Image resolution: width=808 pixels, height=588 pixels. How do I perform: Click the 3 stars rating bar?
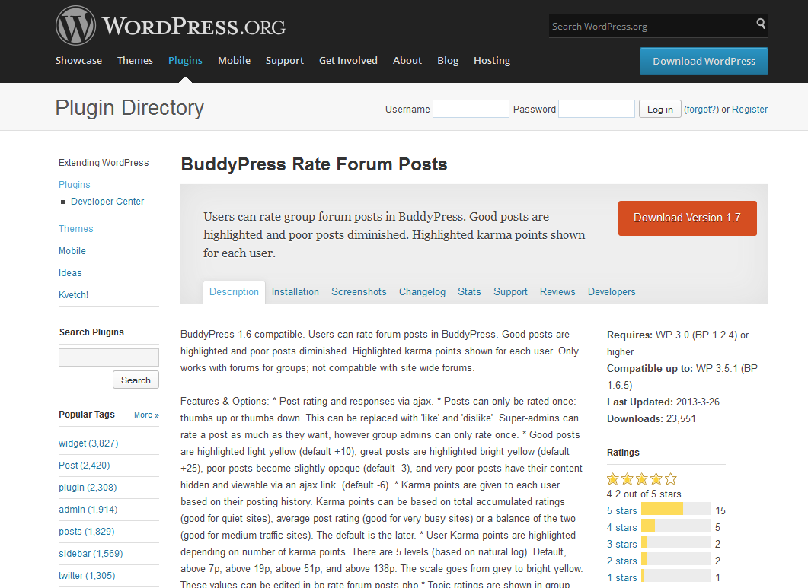coord(676,542)
